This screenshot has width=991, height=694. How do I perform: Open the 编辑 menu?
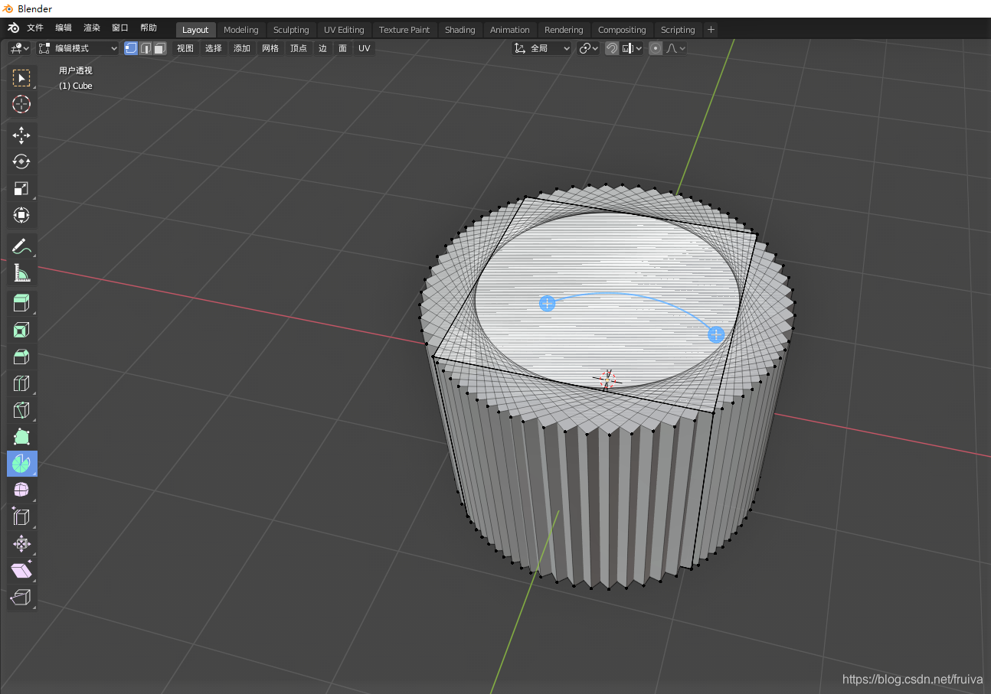64,28
